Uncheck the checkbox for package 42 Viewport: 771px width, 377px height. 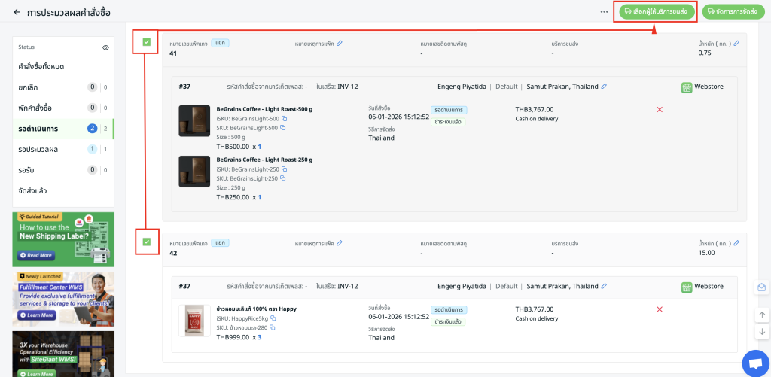[x=146, y=242]
